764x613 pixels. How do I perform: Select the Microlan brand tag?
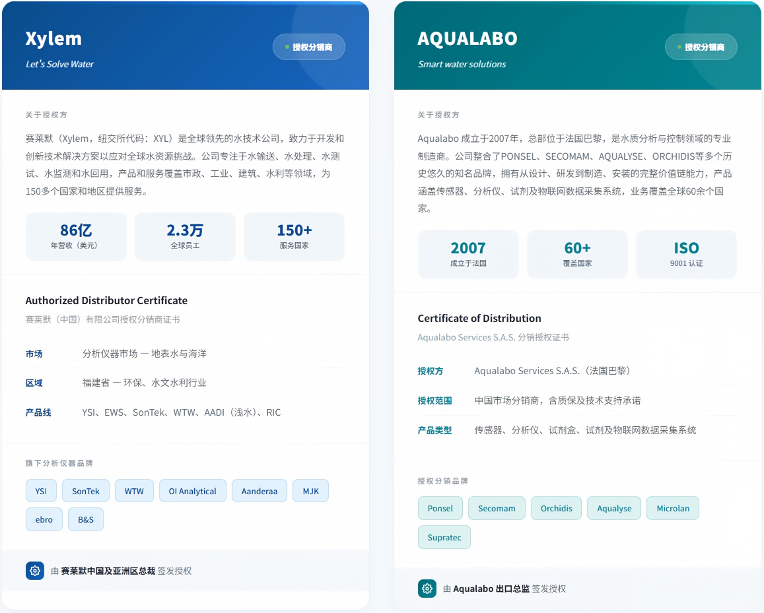click(673, 508)
